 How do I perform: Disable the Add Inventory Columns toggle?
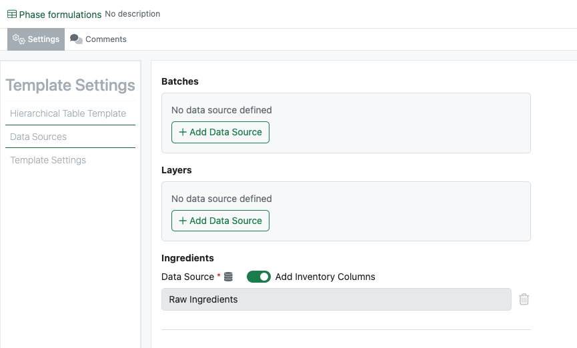click(x=259, y=277)
